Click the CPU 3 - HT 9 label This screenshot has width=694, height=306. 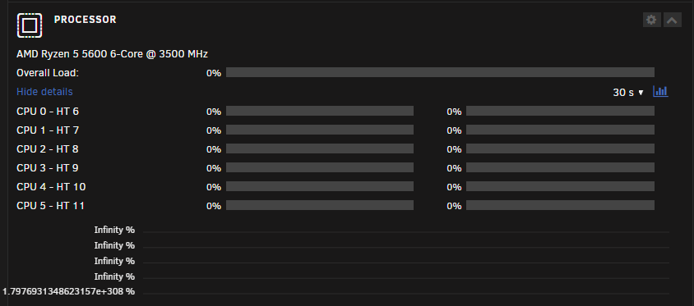click(48, 168)
